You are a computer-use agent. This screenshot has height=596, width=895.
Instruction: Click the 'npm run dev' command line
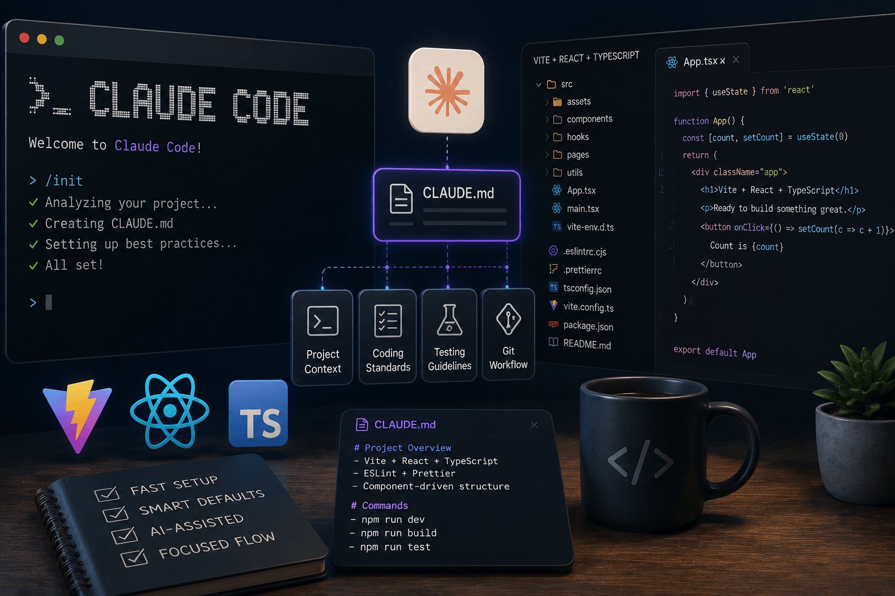(x=387, y=519)
